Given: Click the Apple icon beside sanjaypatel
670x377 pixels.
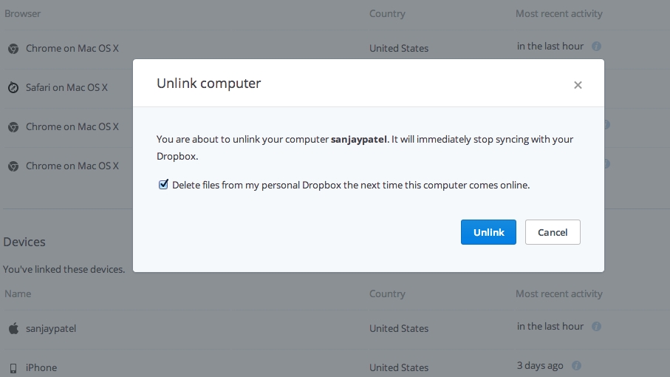Looking at the screenshot, I should (x=13, y=328).
